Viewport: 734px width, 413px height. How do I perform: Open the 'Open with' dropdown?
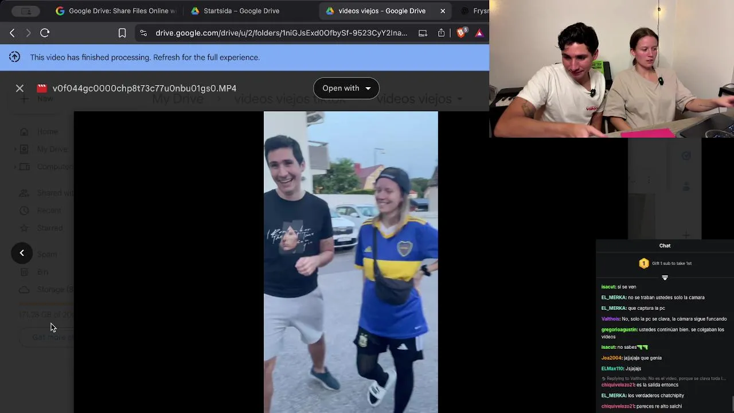pyautogui.click(x=346, y=88)
